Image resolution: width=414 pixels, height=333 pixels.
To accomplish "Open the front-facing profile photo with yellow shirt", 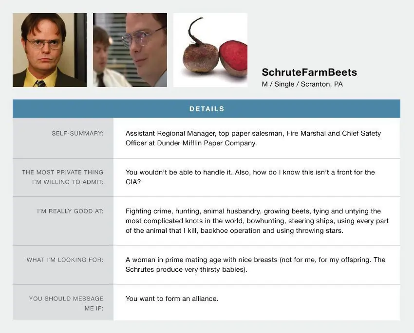I will pos(49,50).
